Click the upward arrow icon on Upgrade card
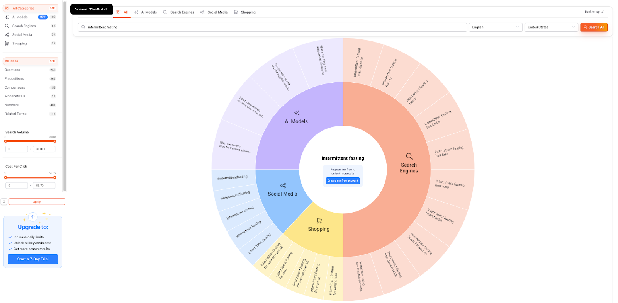618x303 pixels. pos(33,217)
